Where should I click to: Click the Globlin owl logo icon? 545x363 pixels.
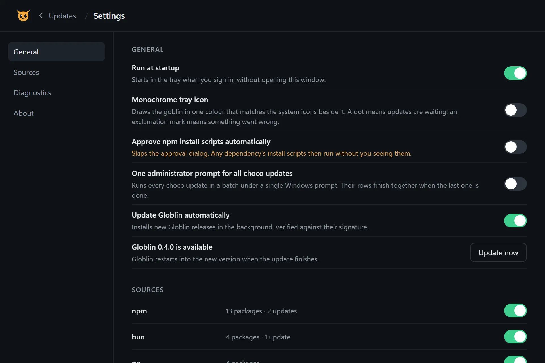click(23, 16)
